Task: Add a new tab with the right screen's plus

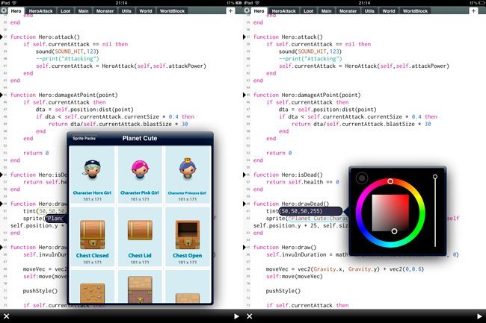Action: coord(473,11)
